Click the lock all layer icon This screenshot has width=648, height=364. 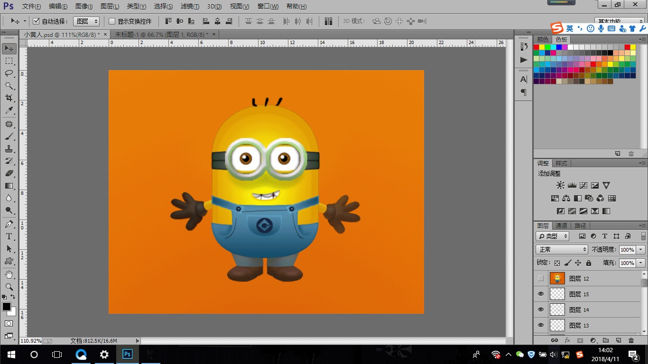(589, 263)
